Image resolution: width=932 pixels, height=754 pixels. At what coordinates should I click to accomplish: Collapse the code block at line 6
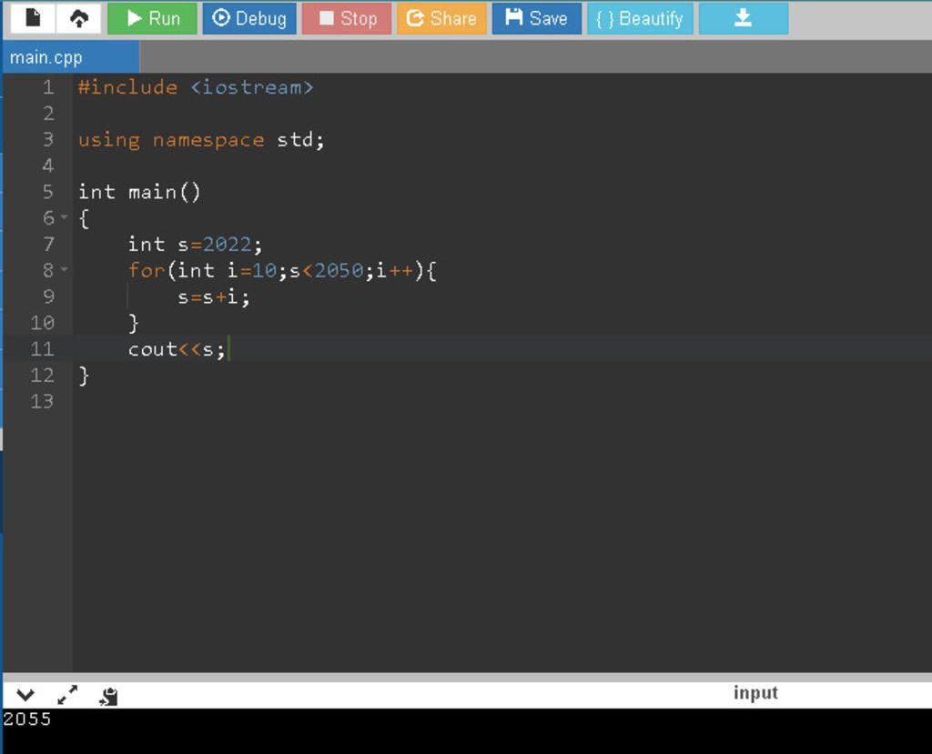[x=65, y=218]
